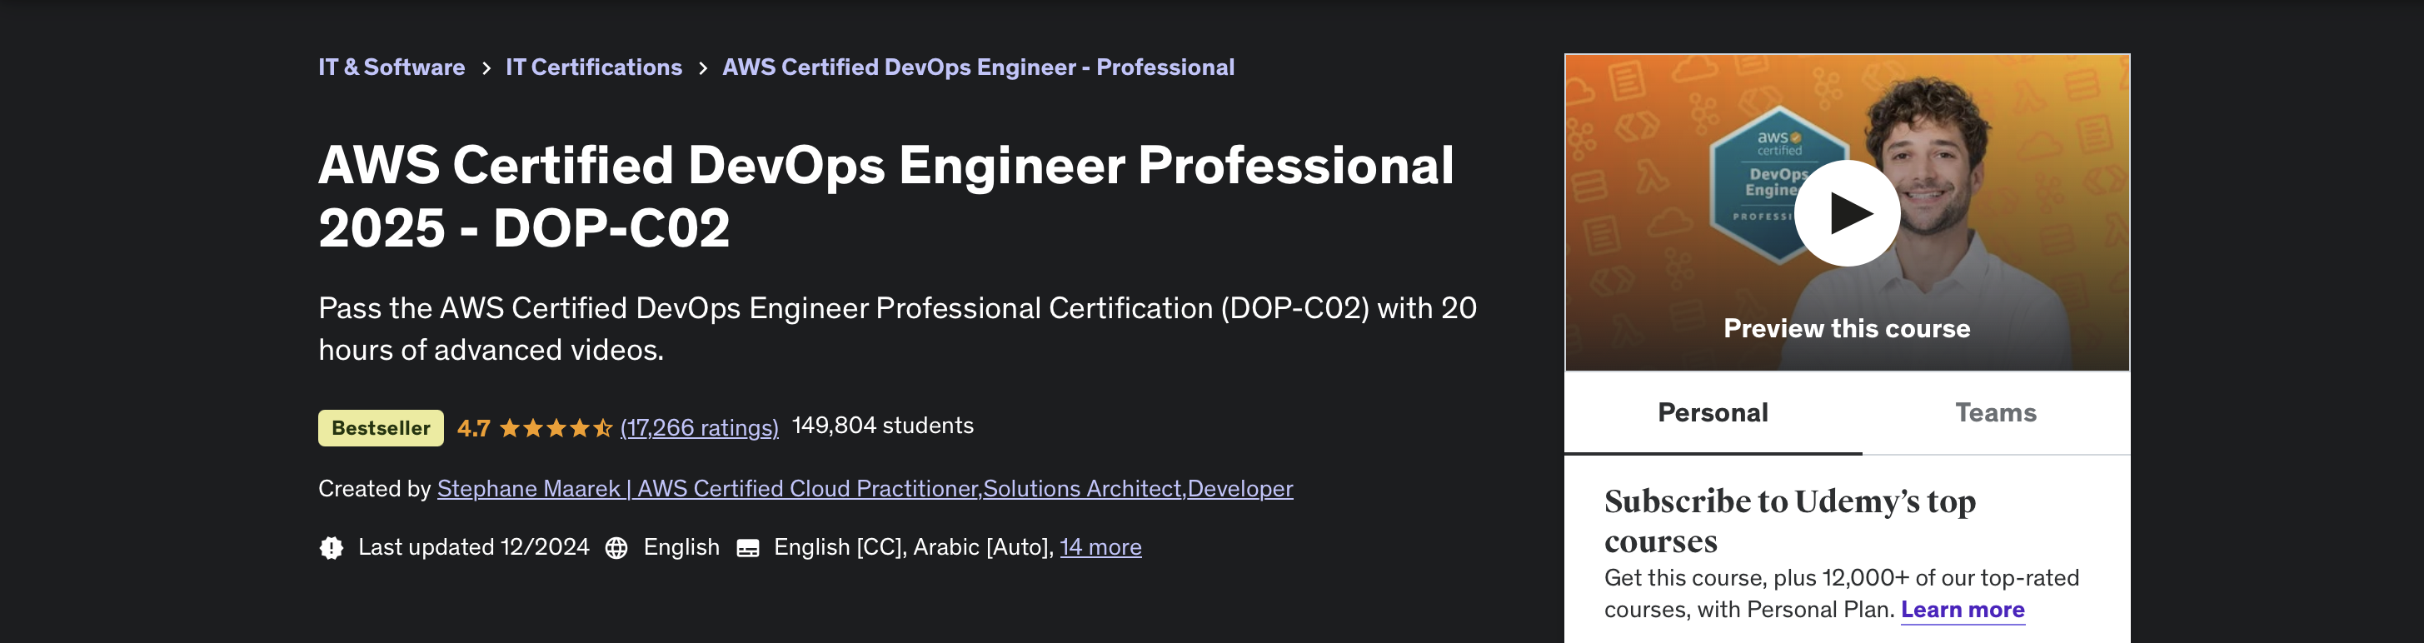Switch to the Teams tab

(x=1996, y=413)
